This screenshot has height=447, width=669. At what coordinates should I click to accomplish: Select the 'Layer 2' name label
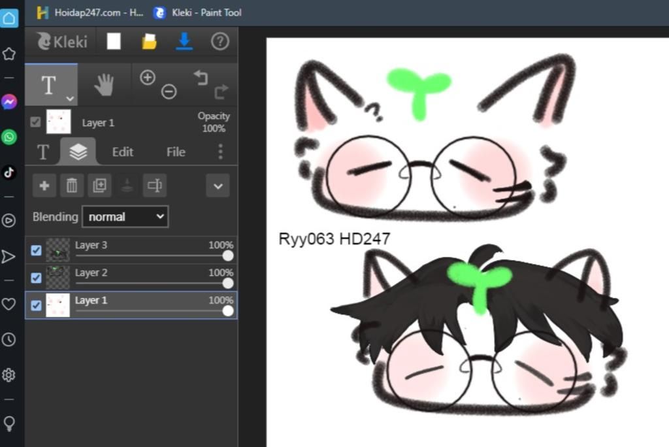click(91, 273)
